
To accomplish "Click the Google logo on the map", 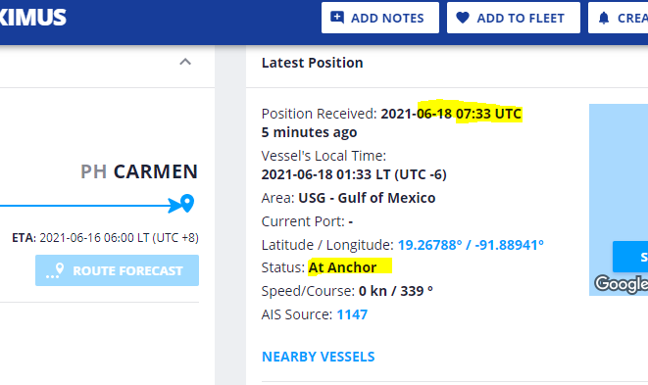I will click(622, 284).
